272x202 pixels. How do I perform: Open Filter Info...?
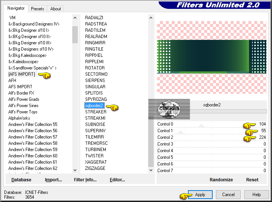pos(85,180)
